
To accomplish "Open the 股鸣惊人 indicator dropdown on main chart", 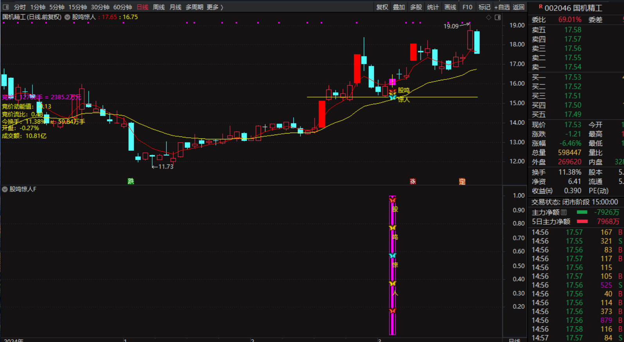I will click(x=67, y=17).
